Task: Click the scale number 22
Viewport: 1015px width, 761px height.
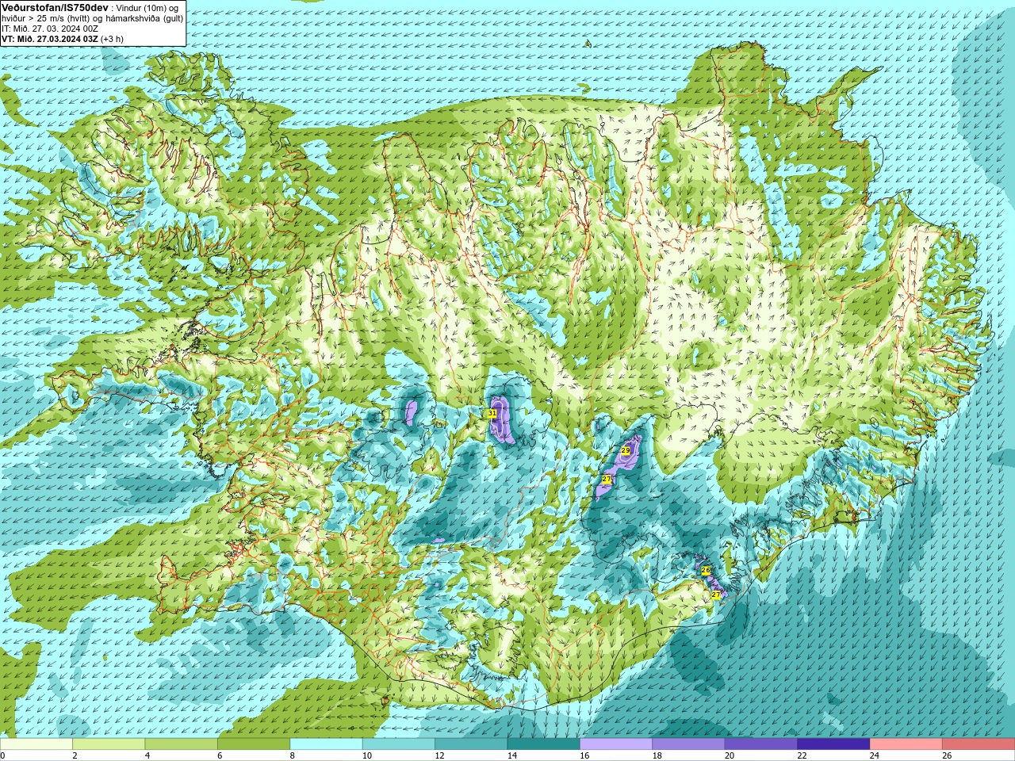Action: pos(802,755)
